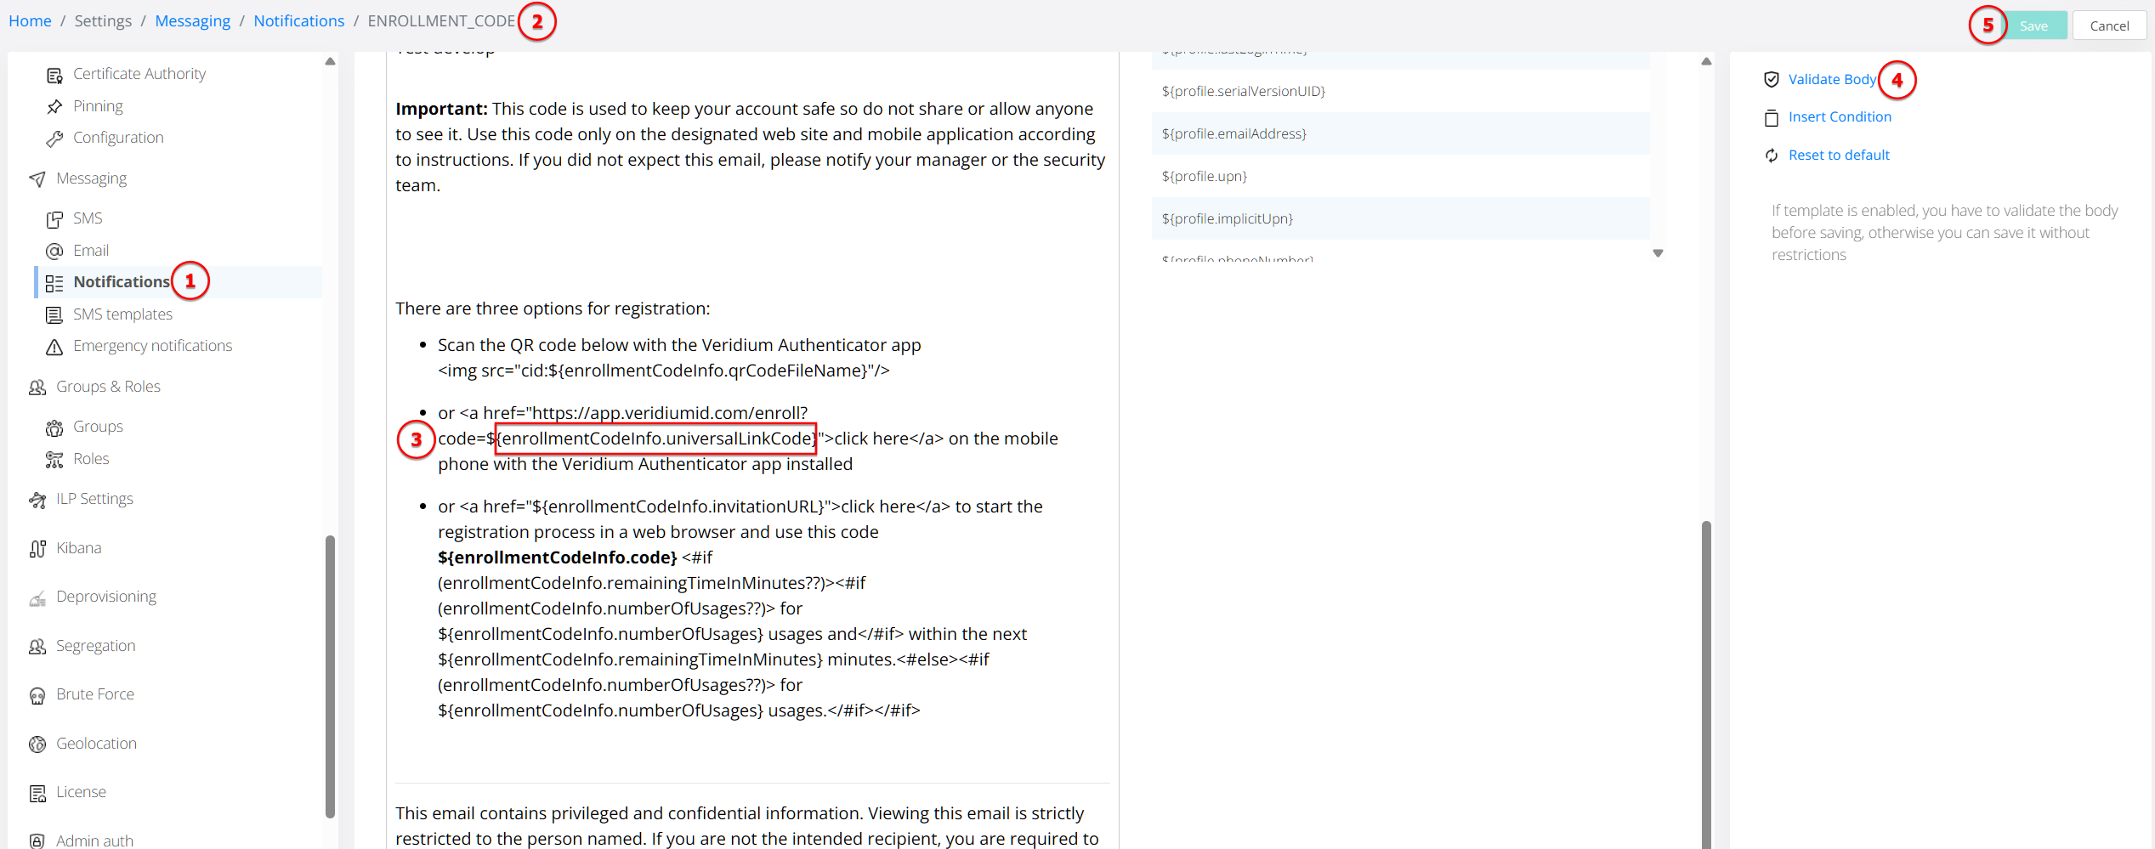
Task: Click the Groups & Roles icon
Action: [x=37, y=388]
